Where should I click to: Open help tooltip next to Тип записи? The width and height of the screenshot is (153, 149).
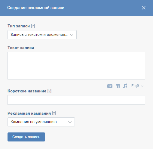pos(33,26)
